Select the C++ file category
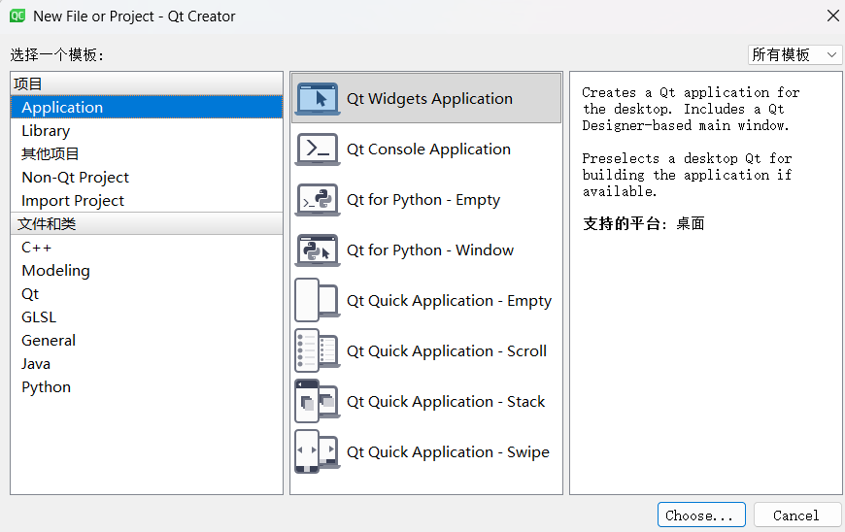Viewport: 845px width, 532px height. click(x=147, y=248)
